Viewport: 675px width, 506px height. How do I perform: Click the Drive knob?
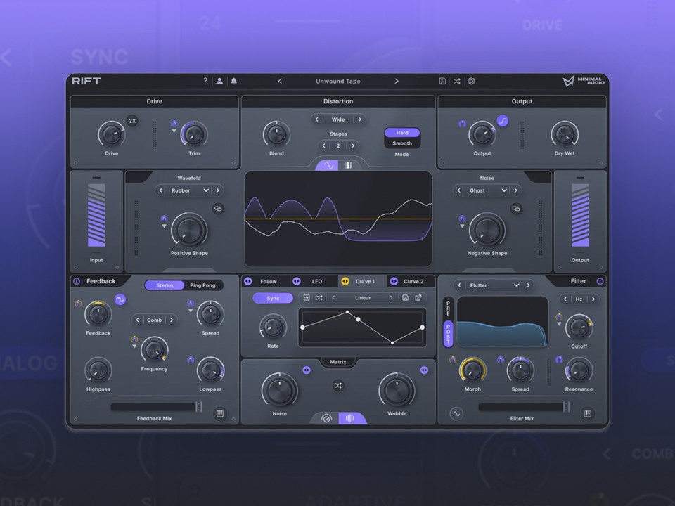pyautogui.click(x=112, y=134)
